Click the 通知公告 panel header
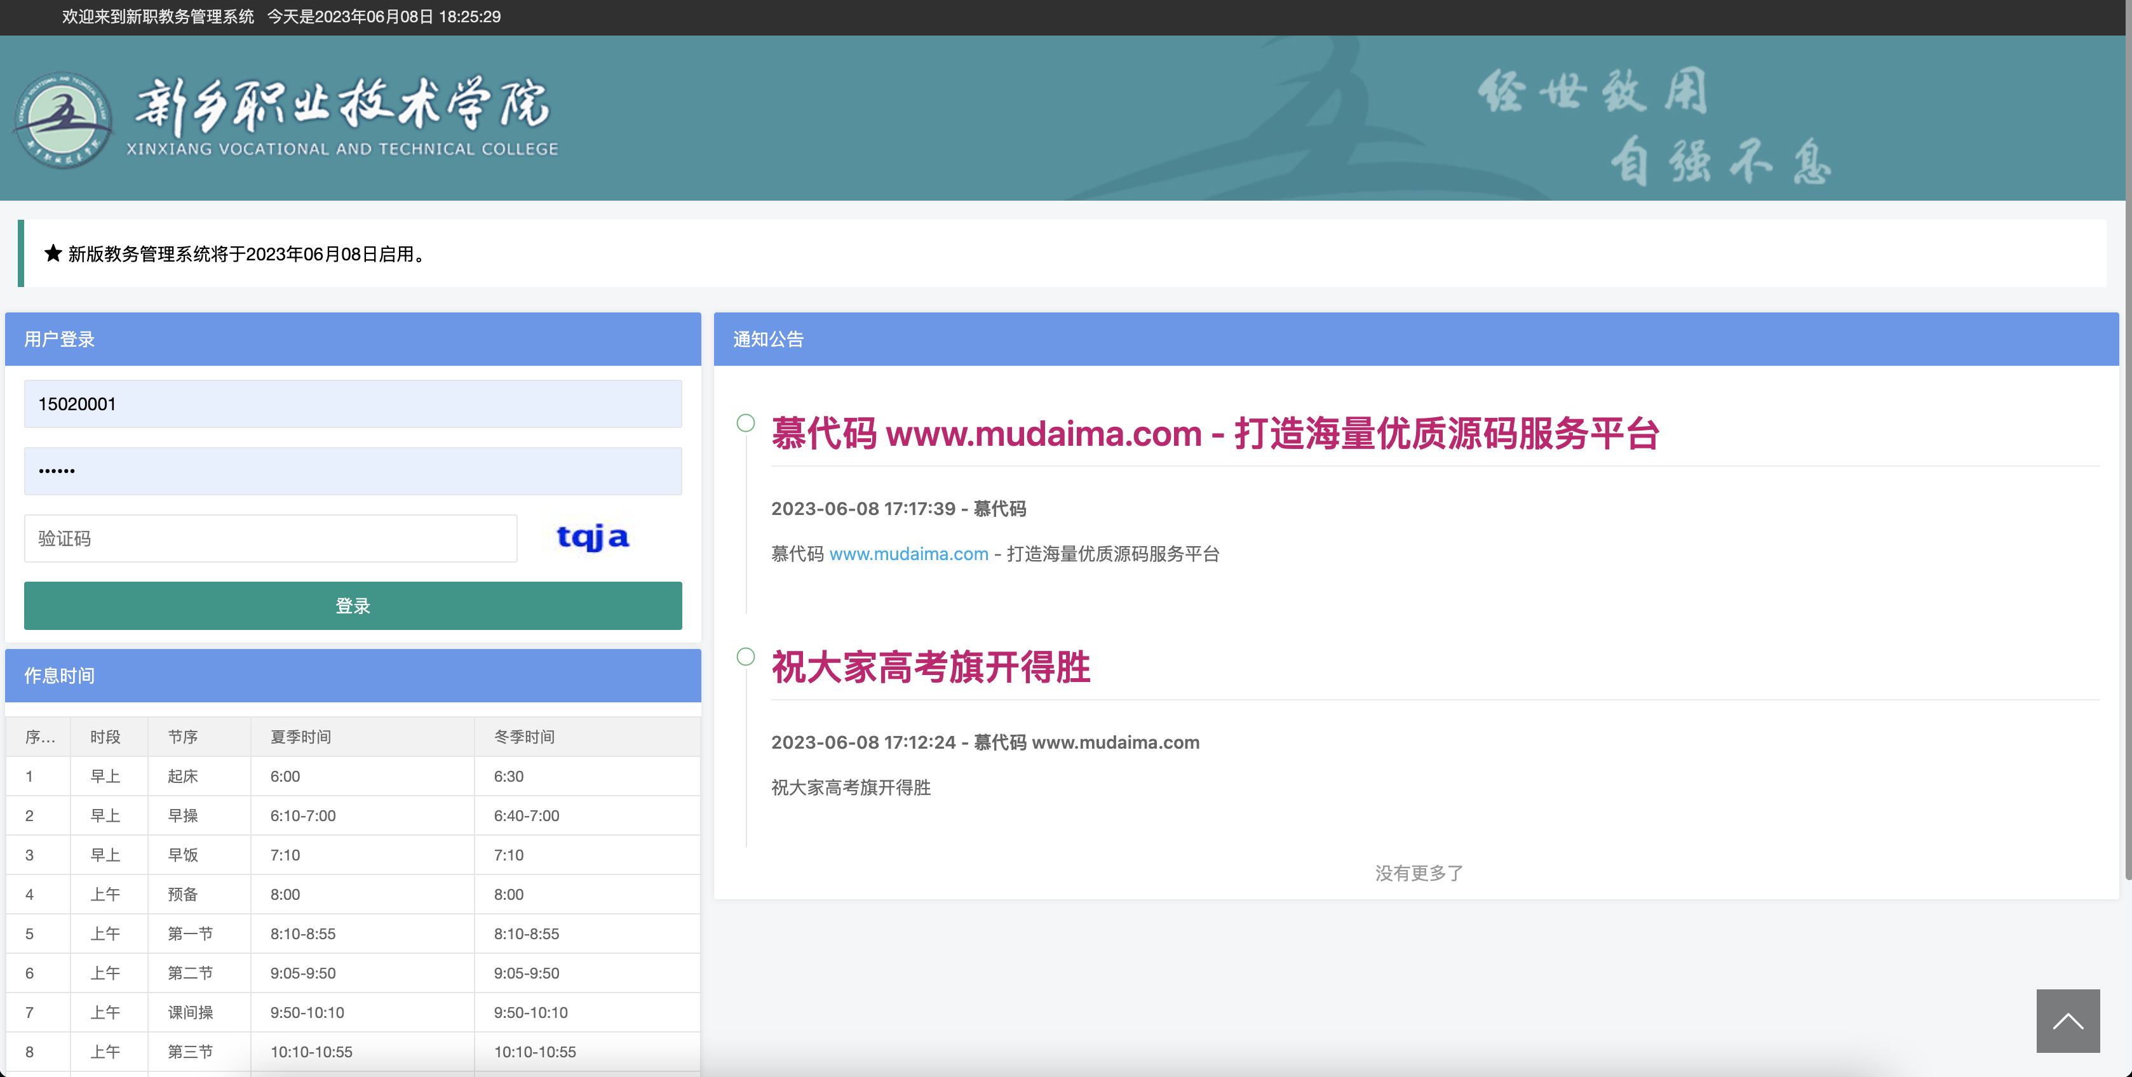The width and height of the screenshot is (2132, 1077). (x=1416, y=339)
